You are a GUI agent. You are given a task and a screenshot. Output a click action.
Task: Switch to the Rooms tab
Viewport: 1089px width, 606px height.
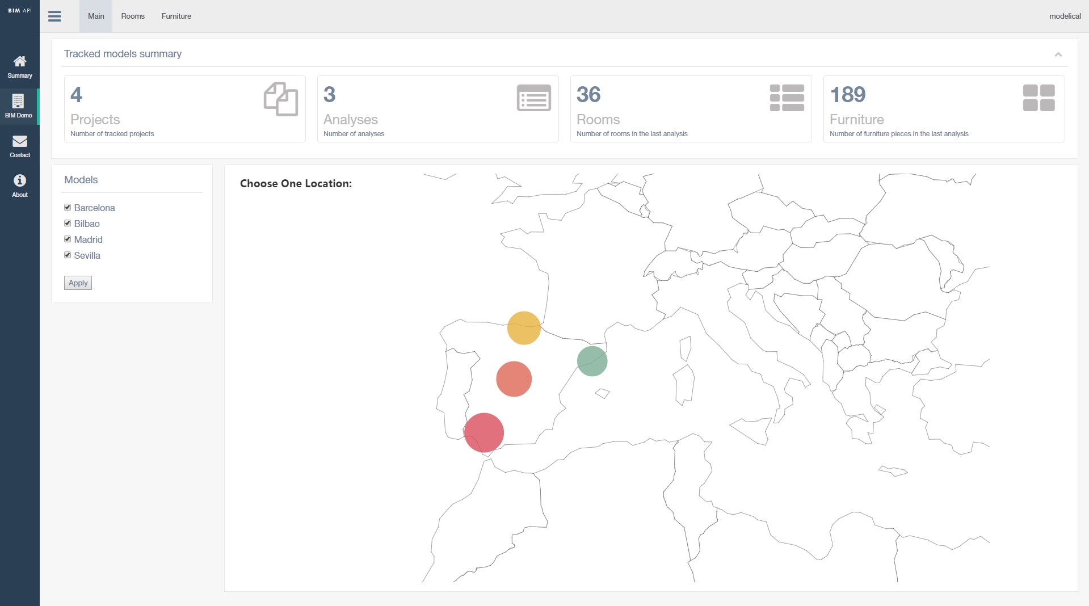(x=133, y=16)
